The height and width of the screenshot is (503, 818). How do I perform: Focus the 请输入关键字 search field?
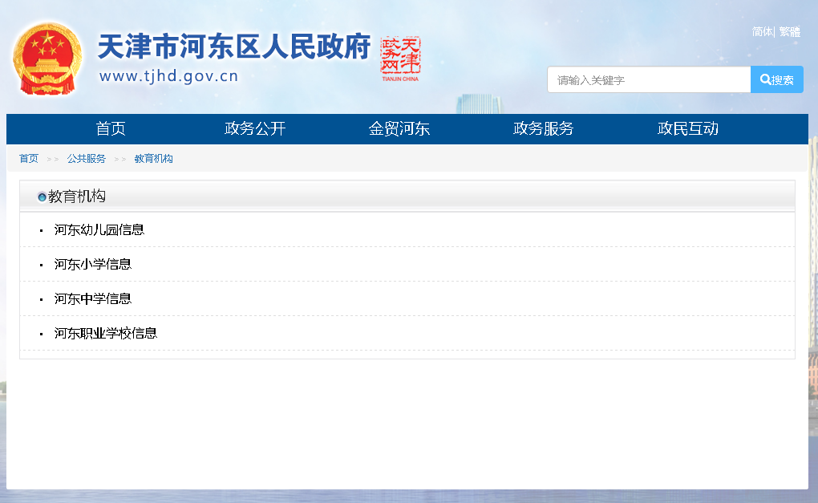tap(648, 80)
